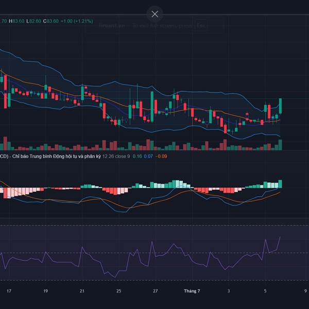This screenshot has height=309, width=309.
Task: Click date 9 on the time axis
Action: pyautogui.click(x=305, y=291)
